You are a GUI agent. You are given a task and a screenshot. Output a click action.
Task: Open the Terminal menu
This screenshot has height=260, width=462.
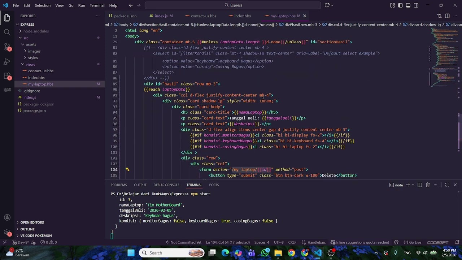97,5
